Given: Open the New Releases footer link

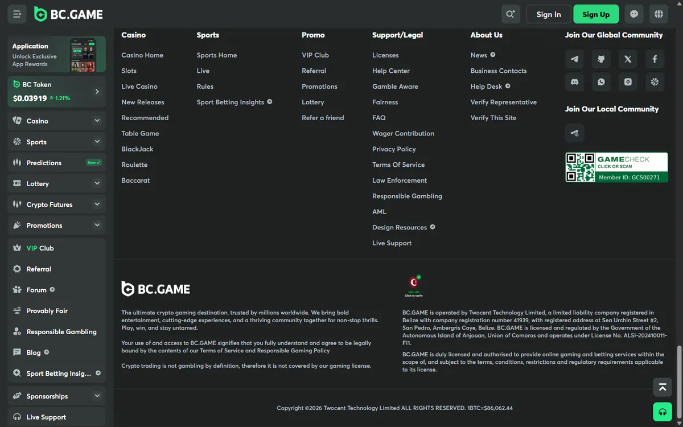Looking at the screenshot, I should coord(143,102).
